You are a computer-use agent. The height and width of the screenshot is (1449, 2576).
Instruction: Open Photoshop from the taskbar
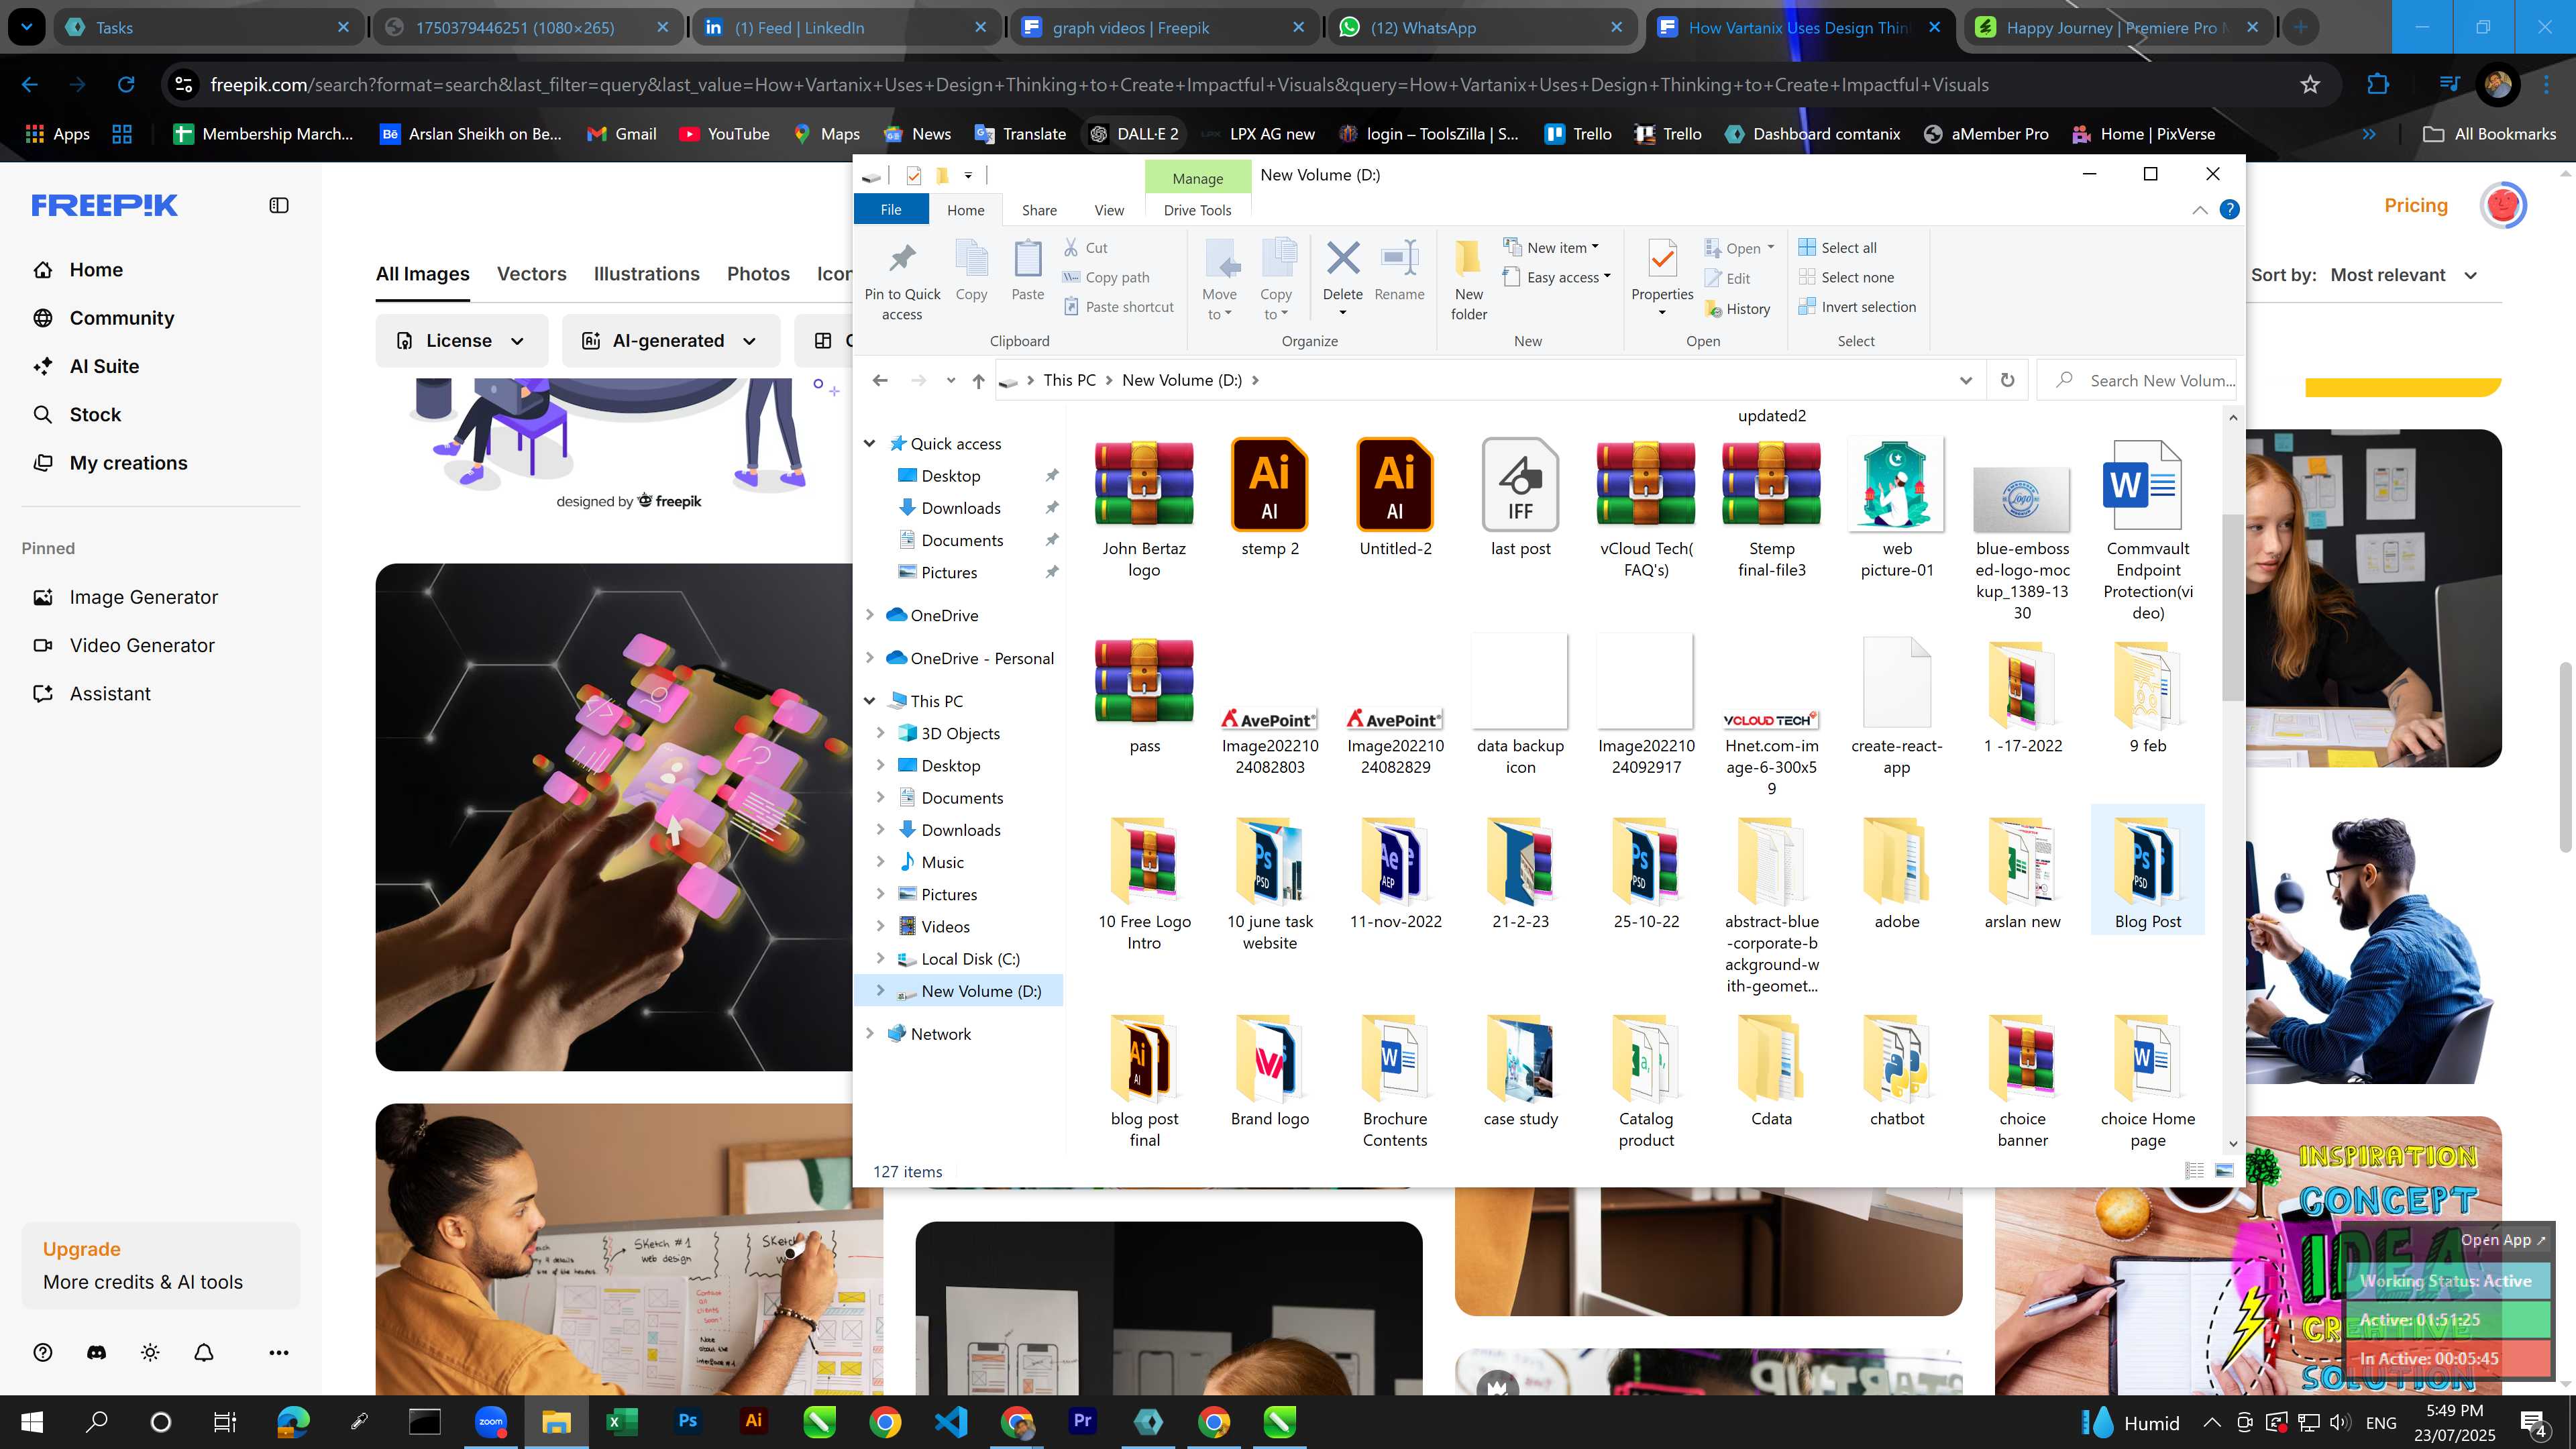[x=687, y=1421]
